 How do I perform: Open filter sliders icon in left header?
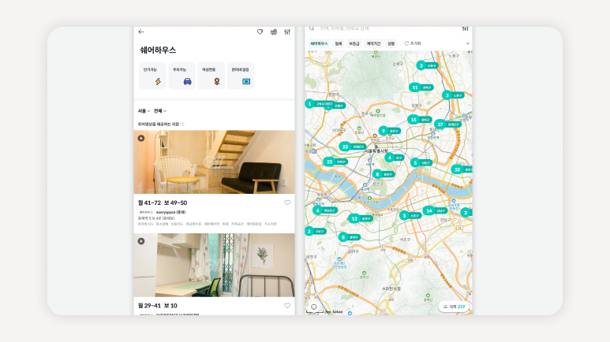(287, 32)
